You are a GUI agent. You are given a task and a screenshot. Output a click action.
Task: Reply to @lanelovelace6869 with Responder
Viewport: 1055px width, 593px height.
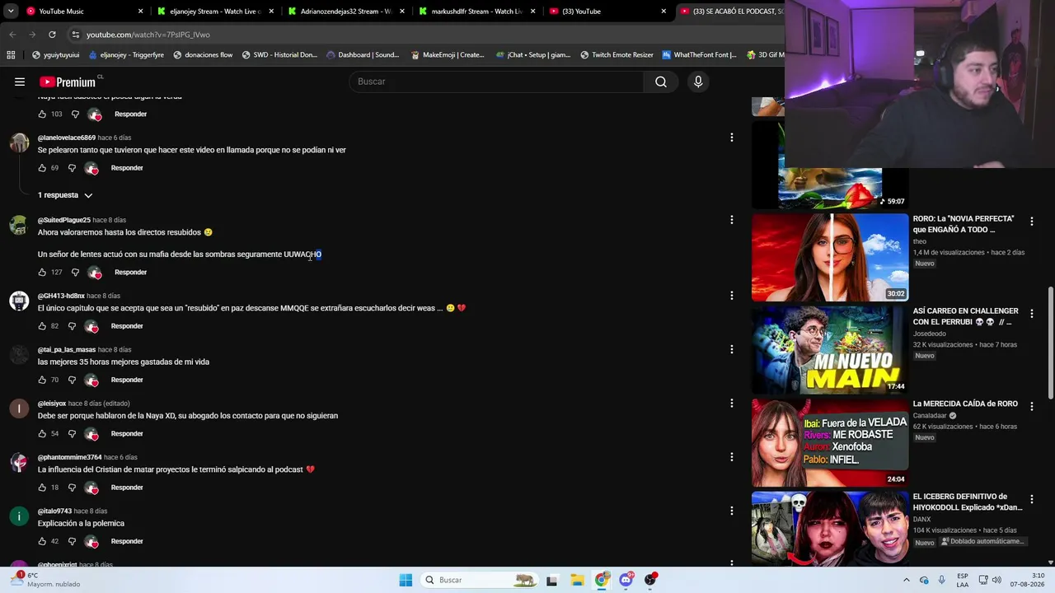coord(127,168)
